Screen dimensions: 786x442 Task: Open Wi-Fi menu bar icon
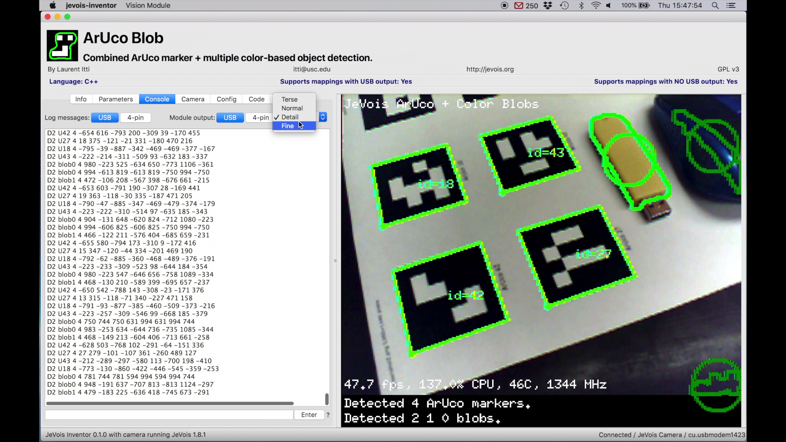[x=596, y=5]
